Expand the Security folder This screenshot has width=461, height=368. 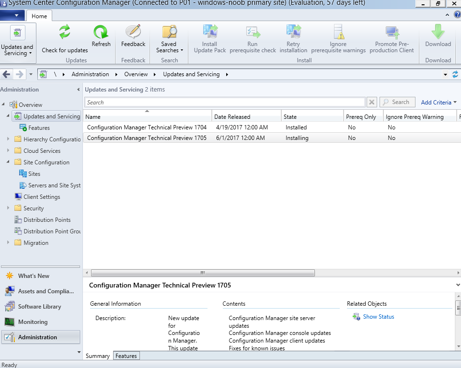[8, 208]
